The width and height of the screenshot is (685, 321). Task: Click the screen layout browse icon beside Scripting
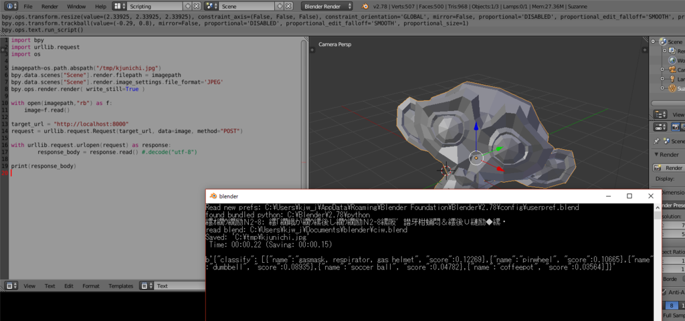tap(120, 7)
